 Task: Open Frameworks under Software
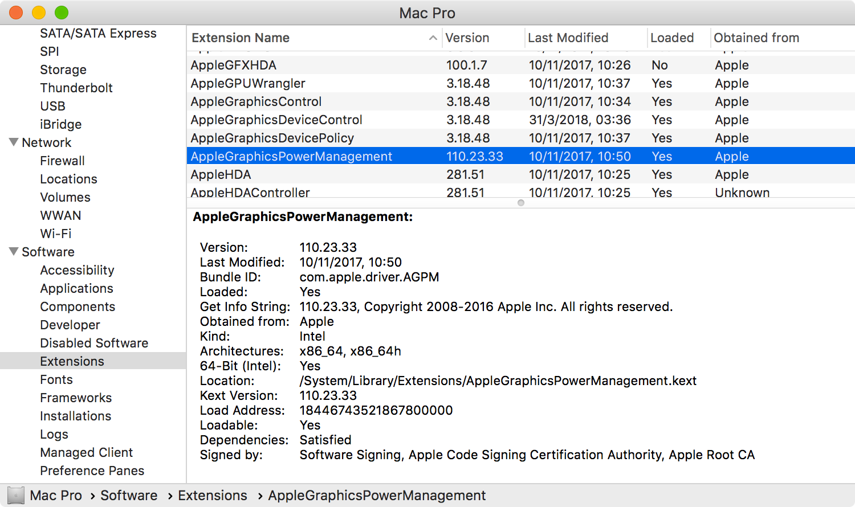tap(76, 398)
